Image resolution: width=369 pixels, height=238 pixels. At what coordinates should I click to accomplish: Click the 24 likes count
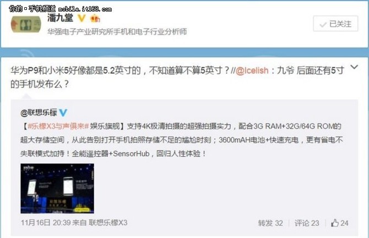344,223
